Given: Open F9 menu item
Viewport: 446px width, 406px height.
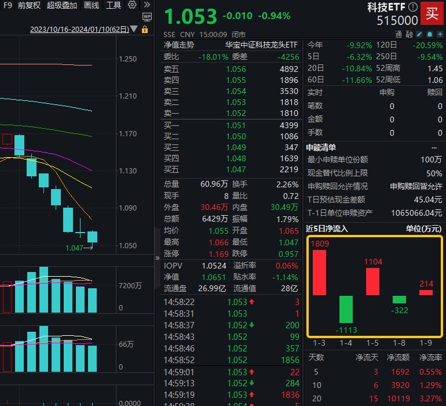Looking at the screenshot, I should [8, 5].
